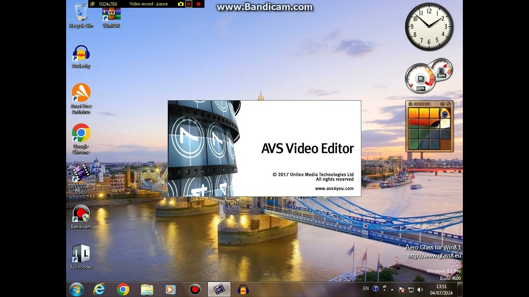
Task: Click the AVS Video Editor splash title
Action: pos(307,148)
